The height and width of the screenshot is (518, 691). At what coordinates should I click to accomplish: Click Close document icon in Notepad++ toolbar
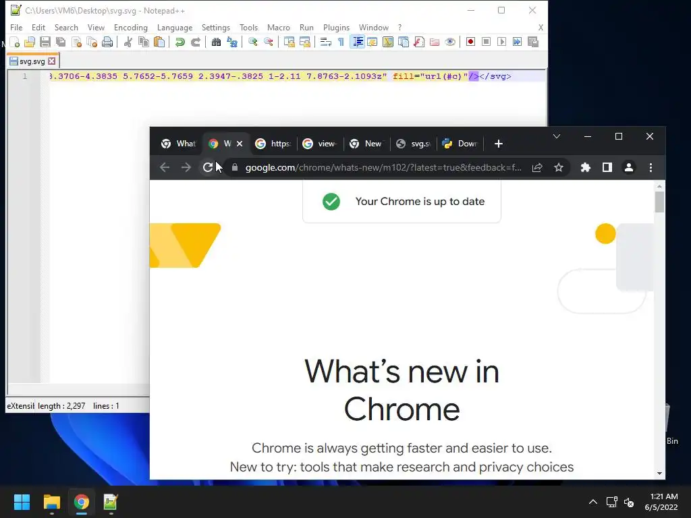click(x=76, y=42)
